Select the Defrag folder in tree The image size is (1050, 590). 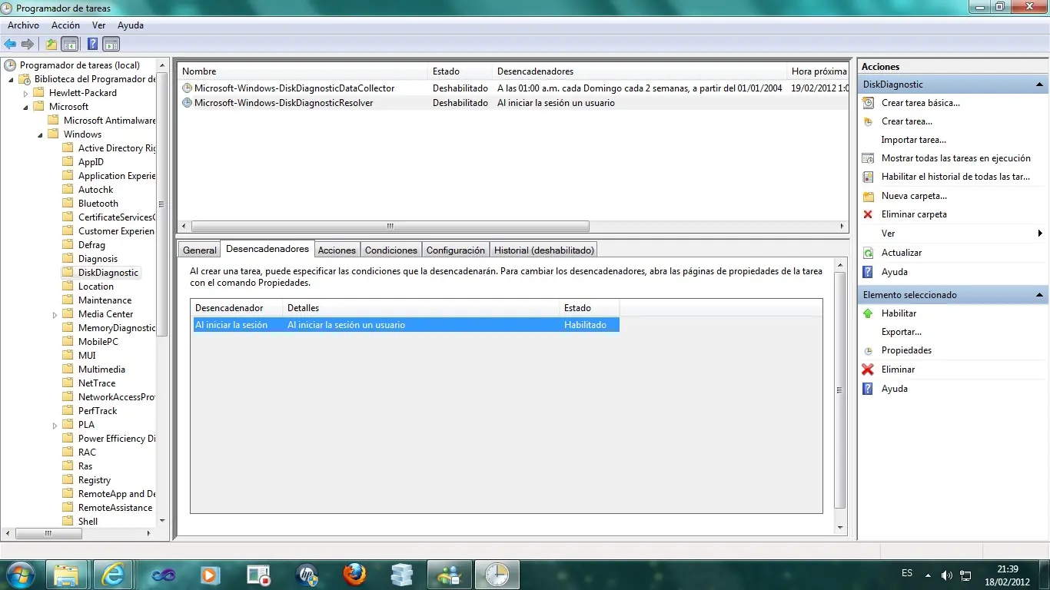91,245
